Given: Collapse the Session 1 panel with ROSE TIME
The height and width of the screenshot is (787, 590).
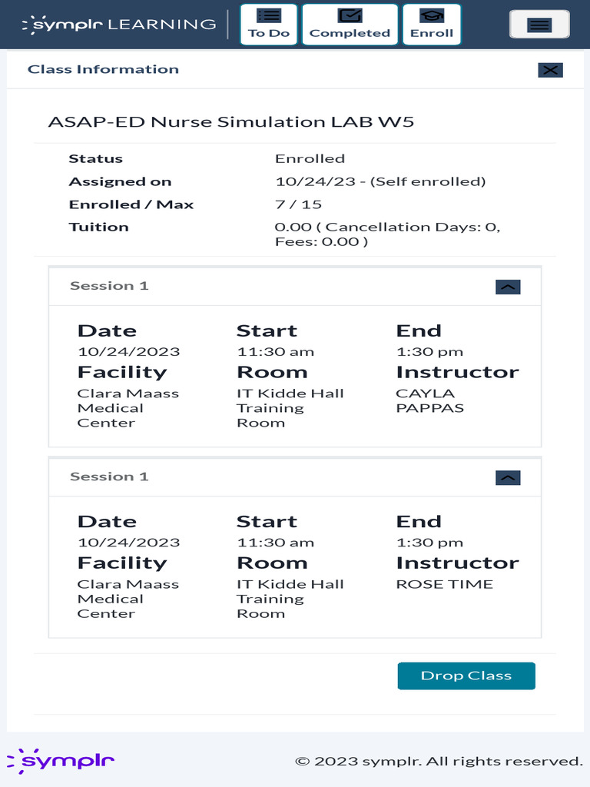Looking at the screenshot, I should [508, 477].
